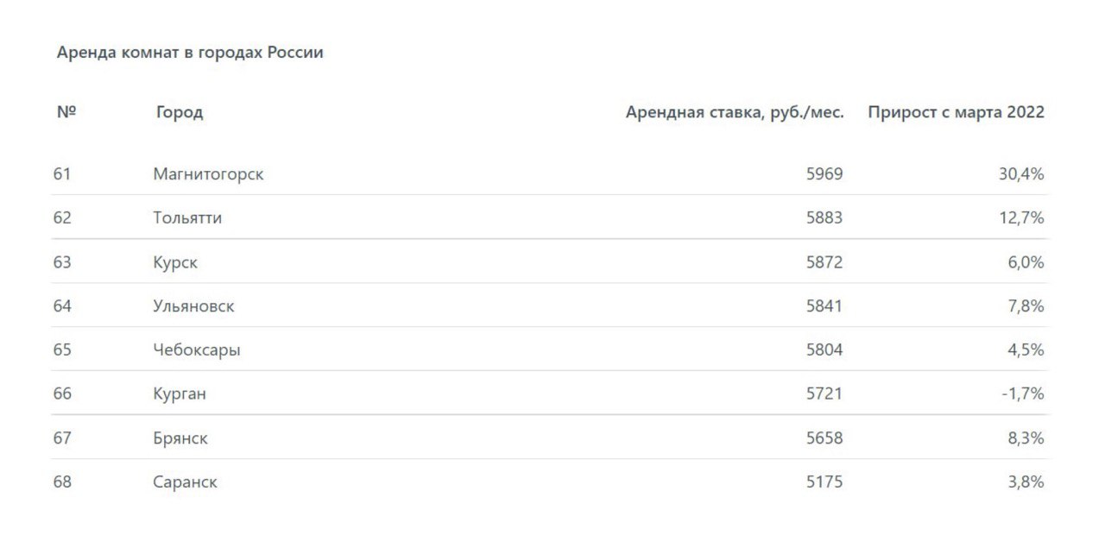Click the '№' column header

[x=66, y=112]
